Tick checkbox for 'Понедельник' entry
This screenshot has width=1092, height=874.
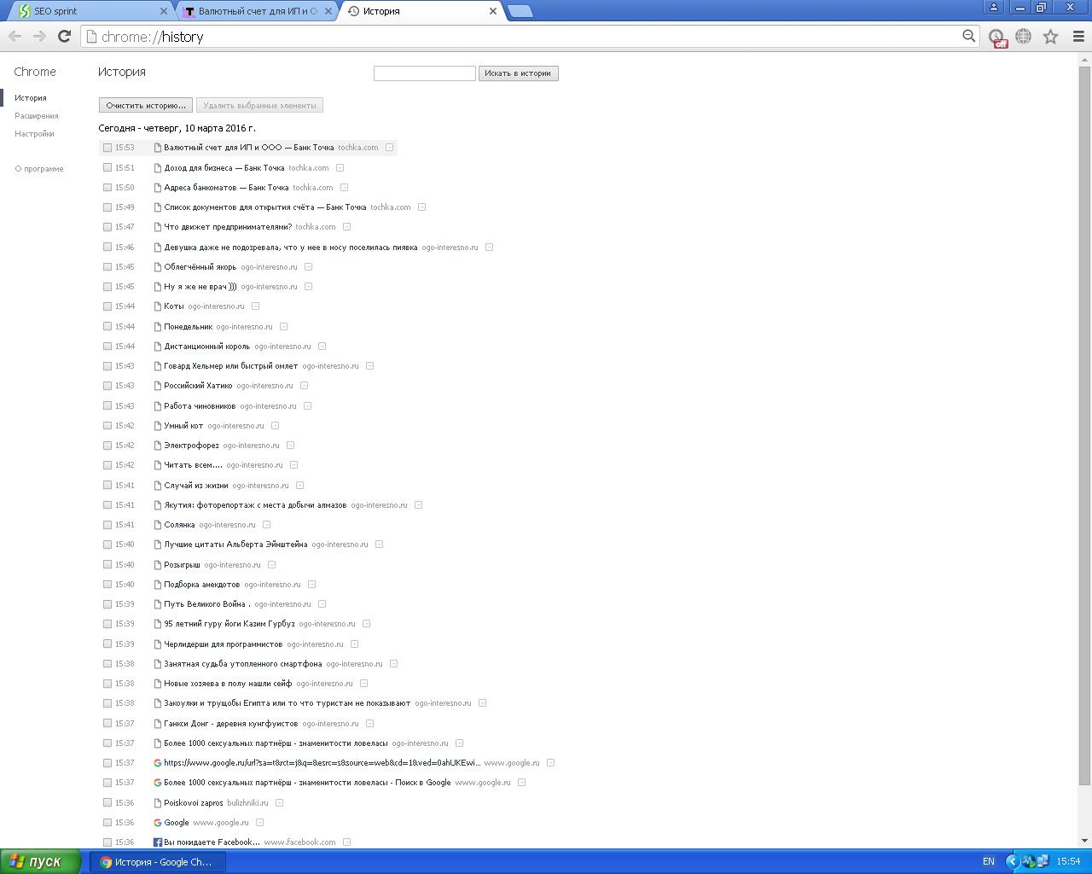coord(107,327)
